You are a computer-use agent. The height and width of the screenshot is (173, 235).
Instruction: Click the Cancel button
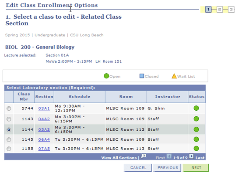138,168
